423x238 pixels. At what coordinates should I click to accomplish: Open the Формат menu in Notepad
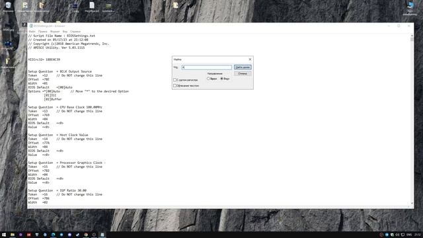tap(55, 31)
